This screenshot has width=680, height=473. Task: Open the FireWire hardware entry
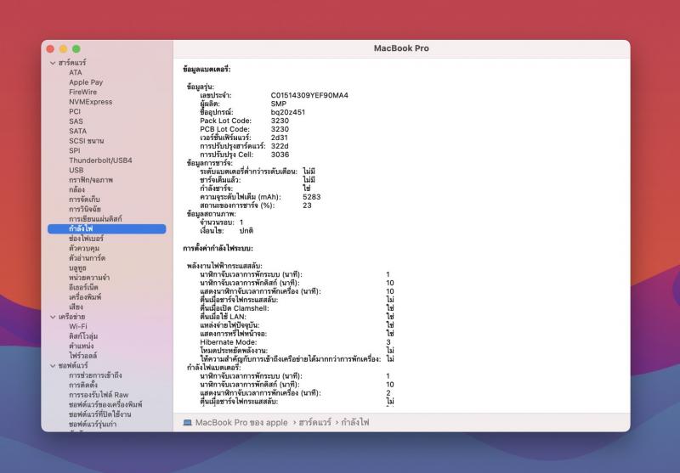[82, 92]
